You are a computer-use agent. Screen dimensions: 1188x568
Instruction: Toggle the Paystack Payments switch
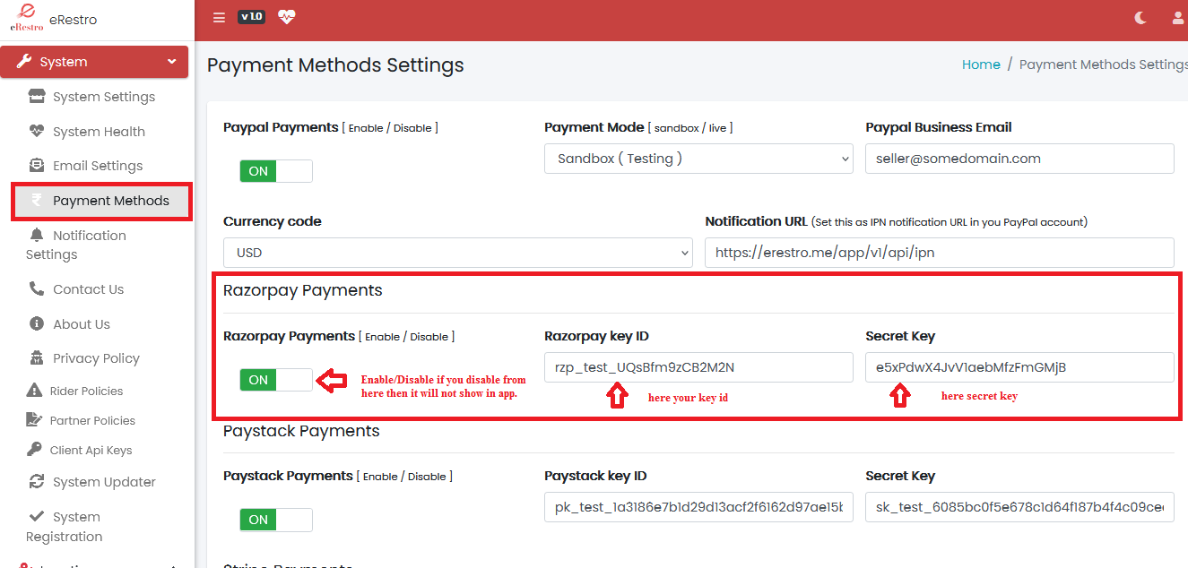pos(276,520)
